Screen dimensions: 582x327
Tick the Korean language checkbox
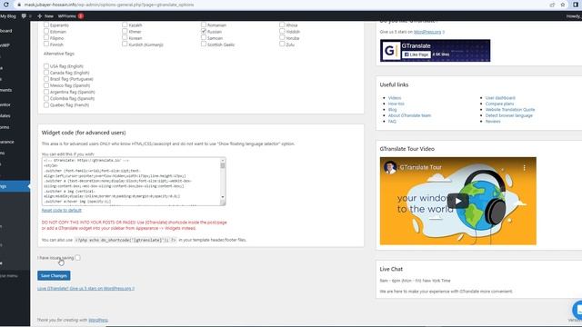125,37
